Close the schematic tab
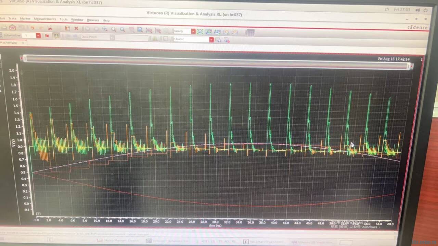438x246 pixels. point(23,43)
